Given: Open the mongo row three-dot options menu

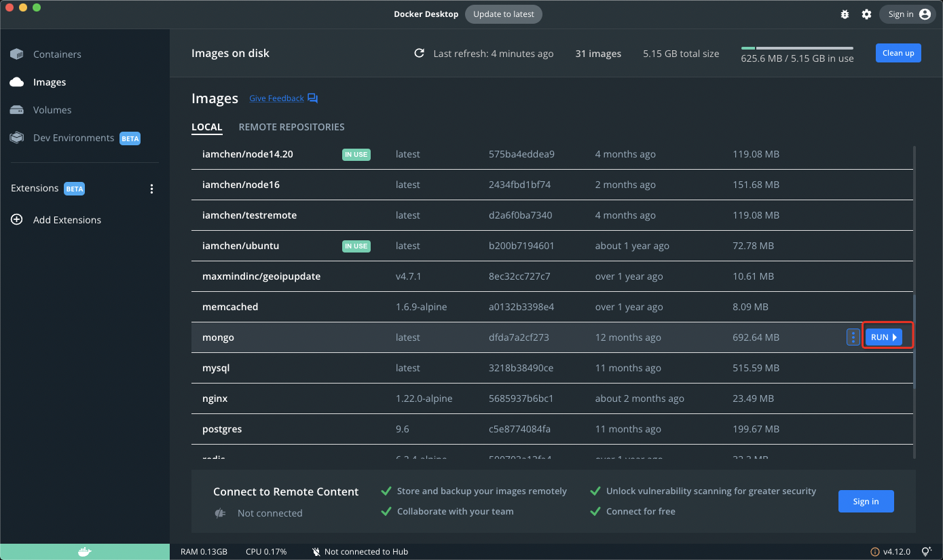Looking at the screenshot, I should 853,337.
